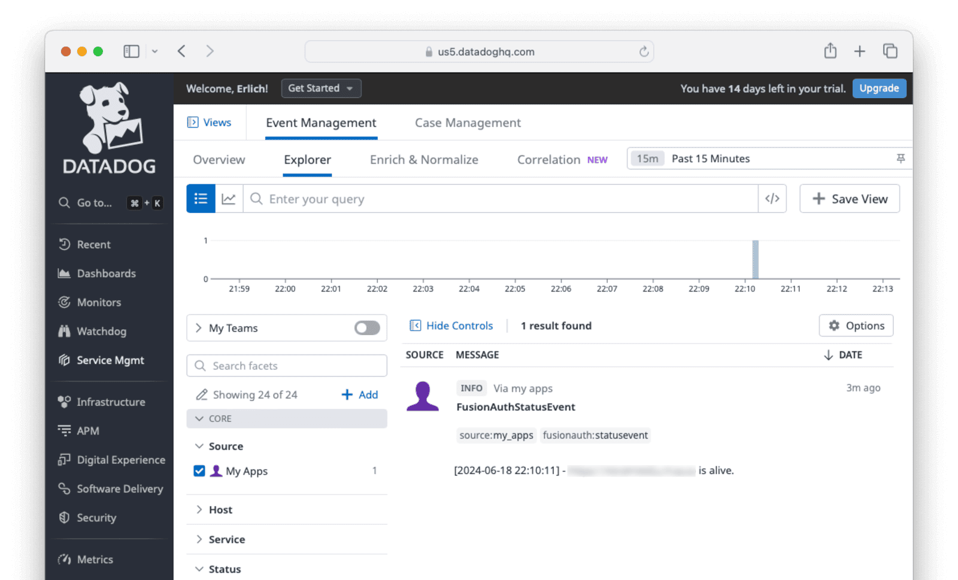Select the Explorer tab
This screenshot has width=958, height=580.
pos(307,160)
